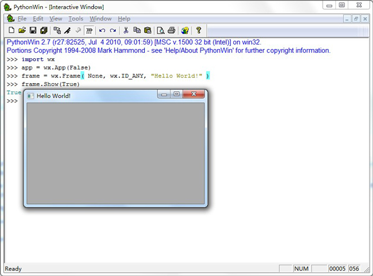373x276 pixels.
Task: Click the Portions Copyright banner line
Action: (168, 51)
